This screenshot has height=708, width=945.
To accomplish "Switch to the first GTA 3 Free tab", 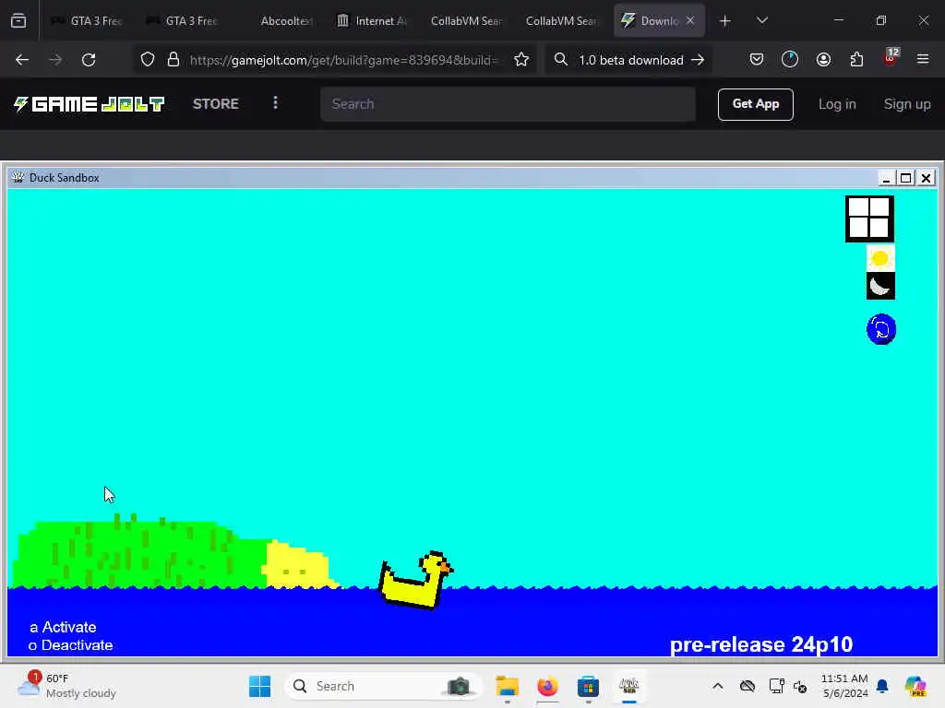I will click(87, 21).
